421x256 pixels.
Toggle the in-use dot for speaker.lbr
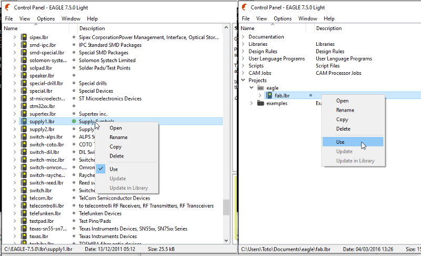(74, 75)
